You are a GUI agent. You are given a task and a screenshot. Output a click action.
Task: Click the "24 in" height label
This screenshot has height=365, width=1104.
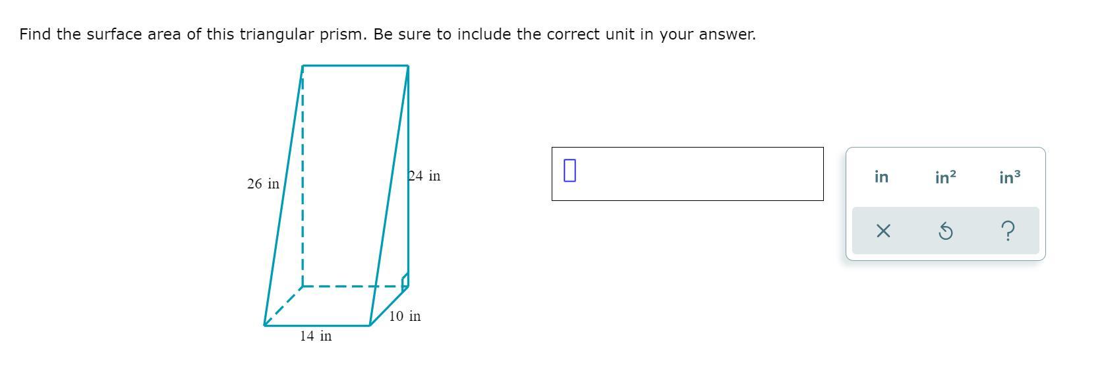424,176
